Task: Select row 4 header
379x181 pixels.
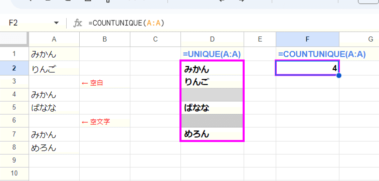Action: pos(15,94)
